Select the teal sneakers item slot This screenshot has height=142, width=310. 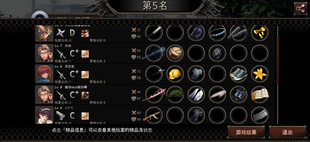(239, 74)
